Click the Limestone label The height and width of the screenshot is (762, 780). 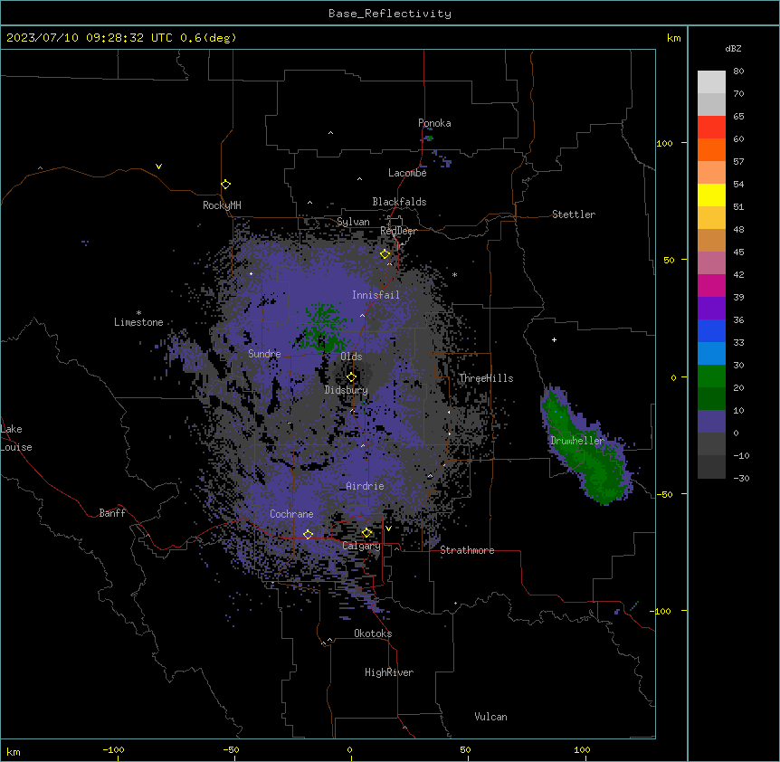click(x=138, y=322)
